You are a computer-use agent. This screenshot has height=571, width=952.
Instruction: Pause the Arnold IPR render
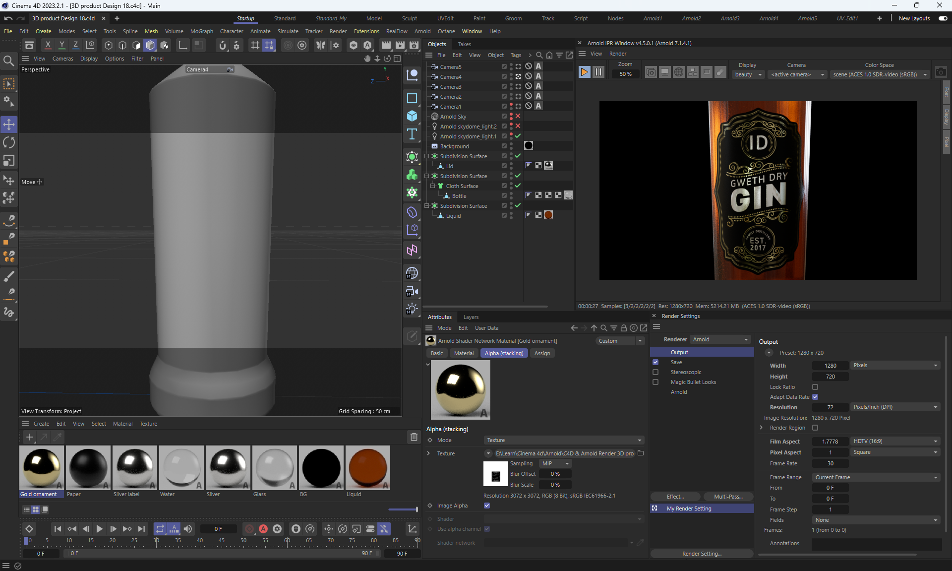coord(598,72)
